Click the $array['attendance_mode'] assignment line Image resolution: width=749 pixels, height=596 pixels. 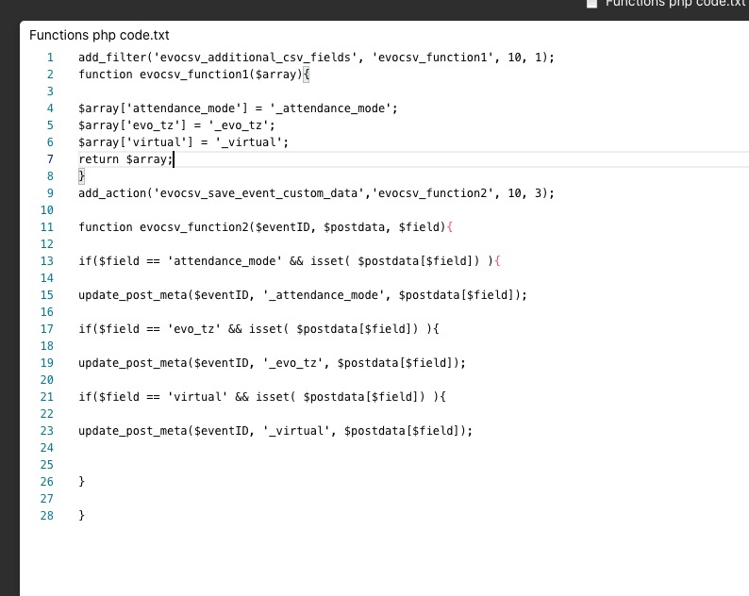click(238, 108)
